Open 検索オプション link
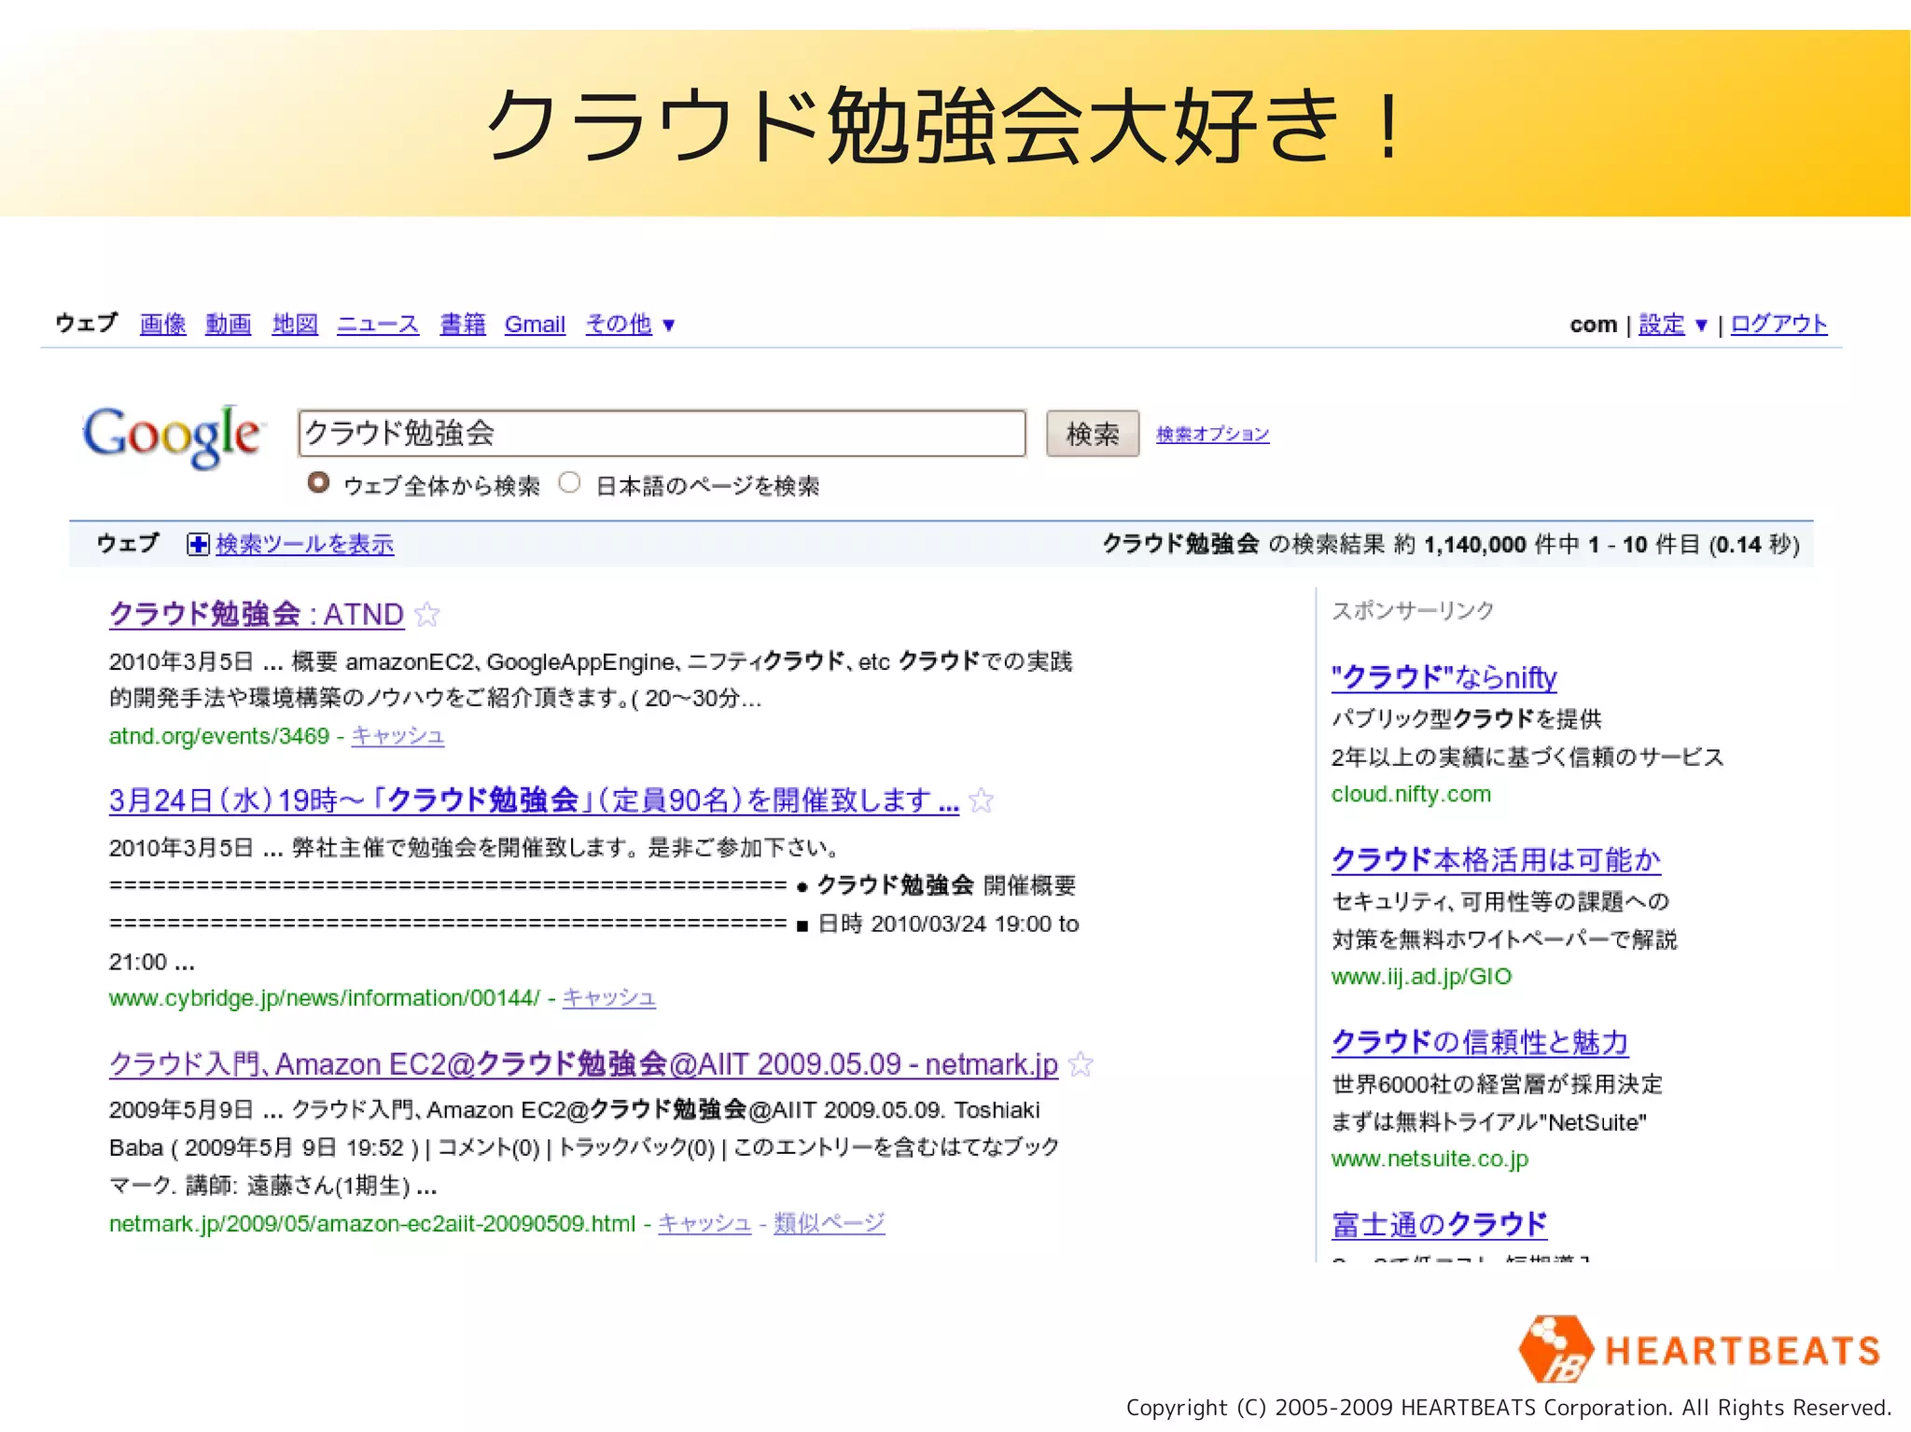This screenshot has width=1911, height=1432. (1213, 434)
